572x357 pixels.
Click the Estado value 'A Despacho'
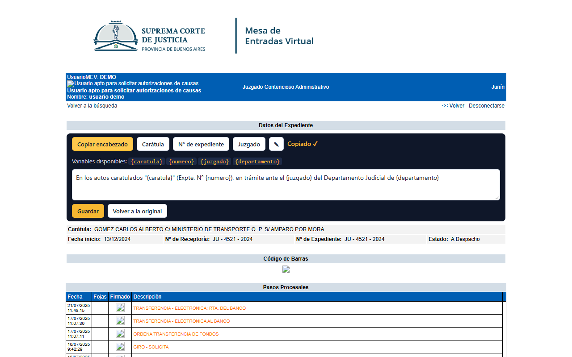(x=465, y=239)
